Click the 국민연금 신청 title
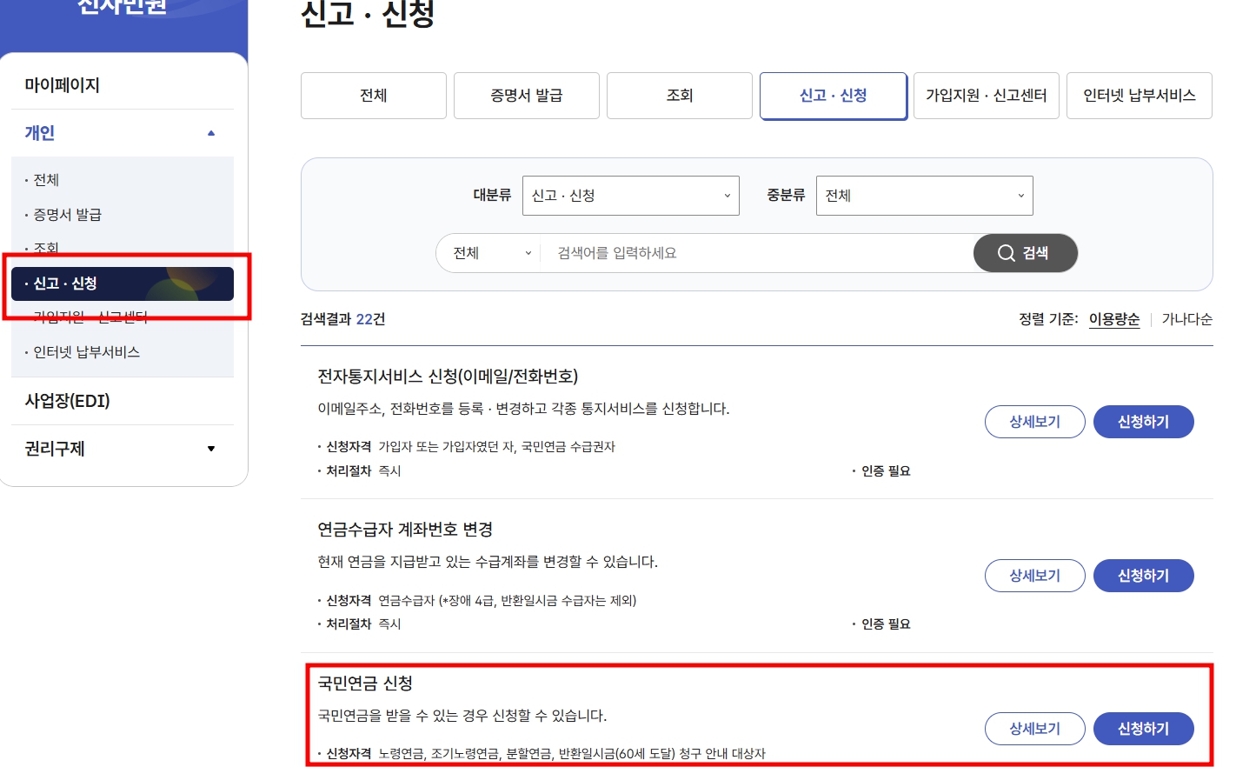 pos(365,684)
